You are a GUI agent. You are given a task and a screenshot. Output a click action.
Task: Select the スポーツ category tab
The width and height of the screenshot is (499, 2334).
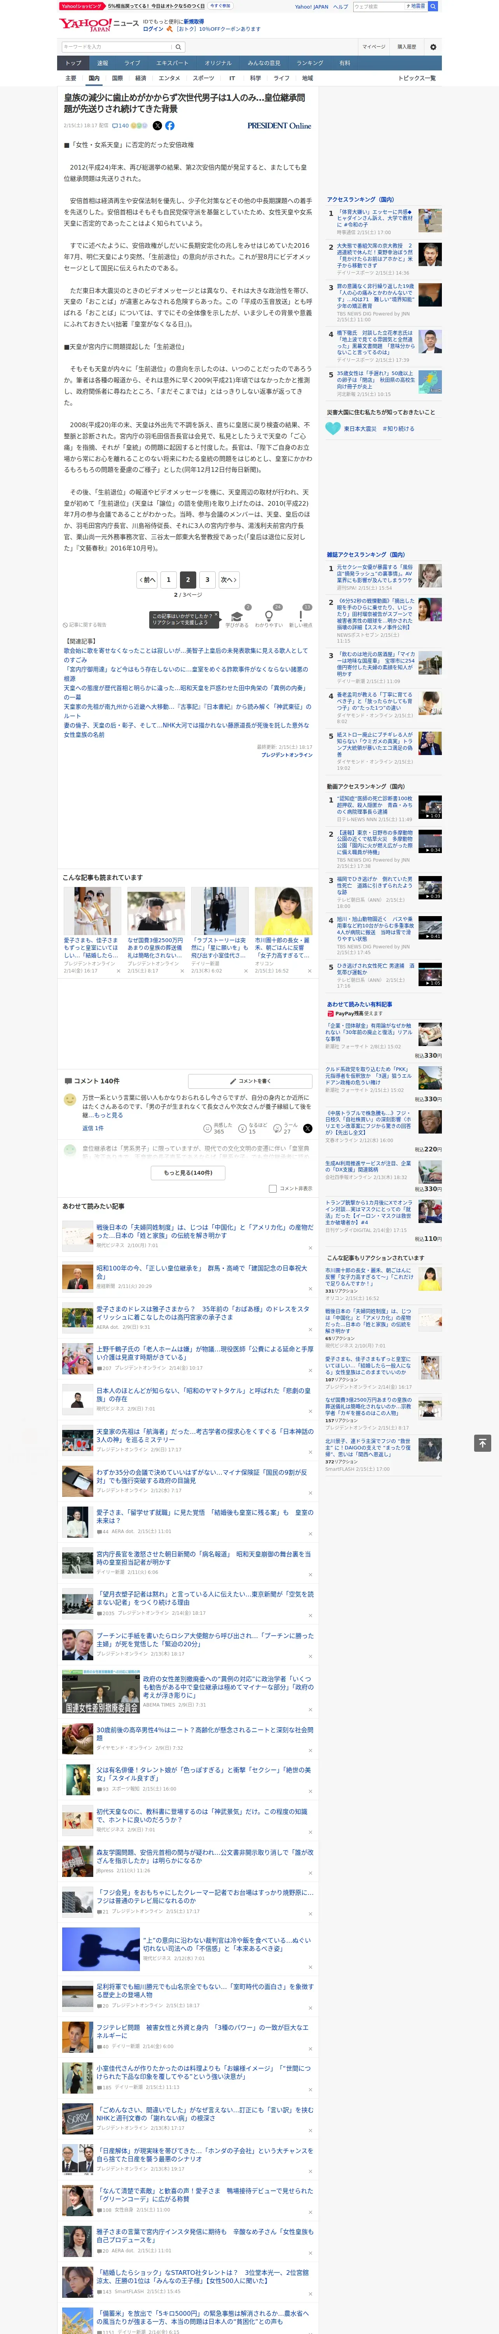(204, 78)
